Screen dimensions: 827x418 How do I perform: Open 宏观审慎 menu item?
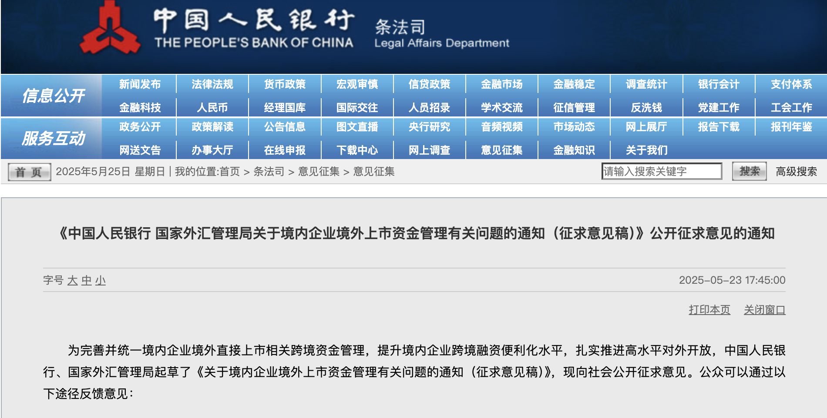[357, 84]
